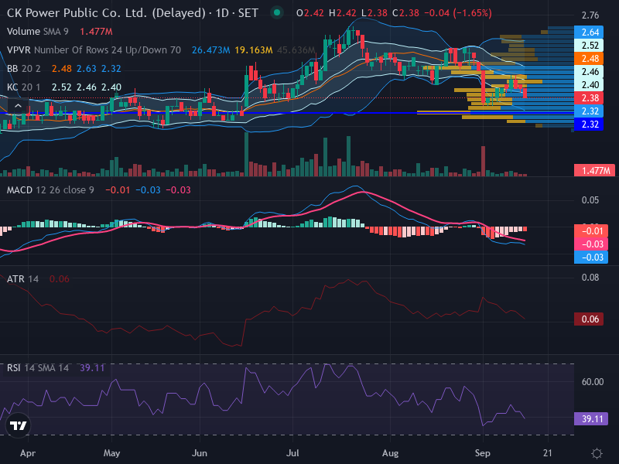Open the RSI 14 SMA 14 legend
619x464 pixels.
(x=37, y=368)
